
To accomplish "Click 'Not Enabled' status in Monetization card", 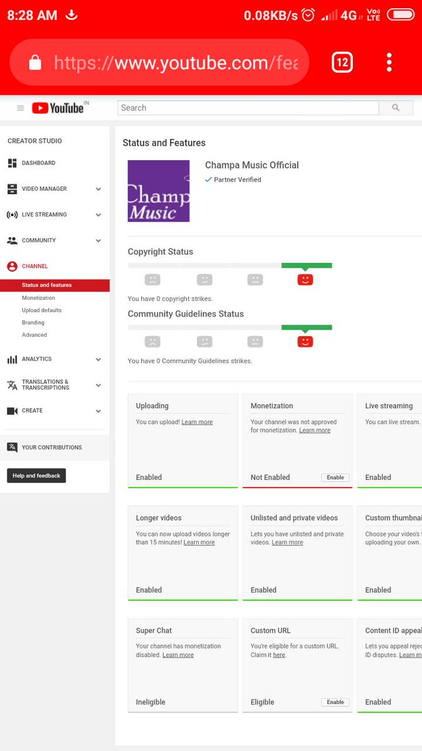I will tap(270, 478).
